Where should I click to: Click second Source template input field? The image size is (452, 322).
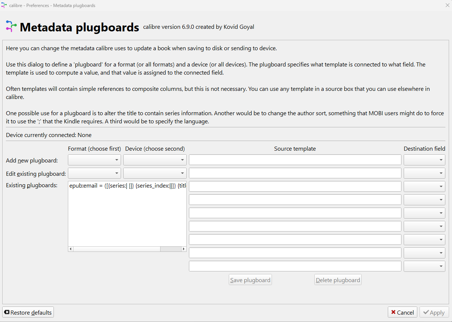click(295, 173)
